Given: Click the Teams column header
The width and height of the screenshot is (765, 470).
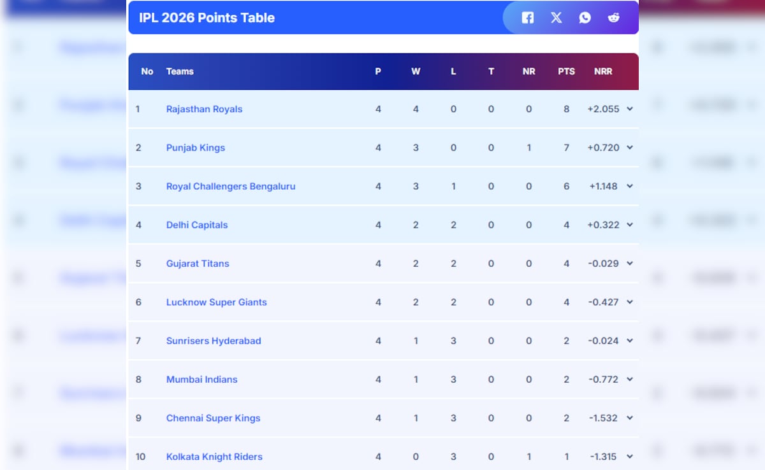Looking at the screenshot, I should pyautogui.click(x=180, y=71).
